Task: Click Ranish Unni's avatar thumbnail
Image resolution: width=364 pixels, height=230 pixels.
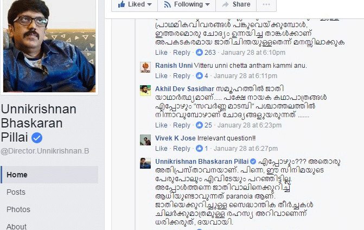Action: [x=145, y=68]
